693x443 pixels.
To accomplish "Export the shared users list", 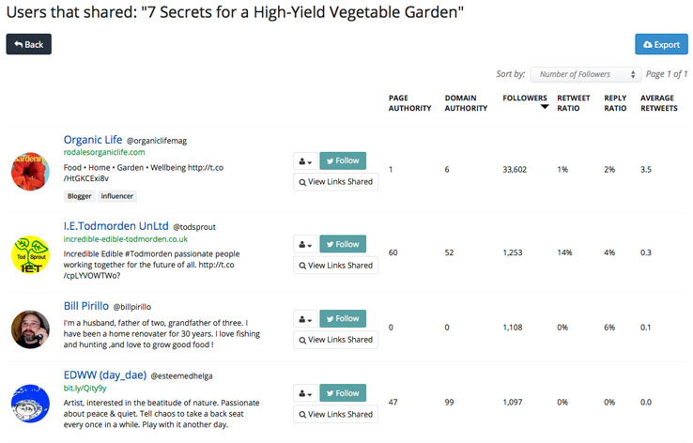I will click(661, 44).
